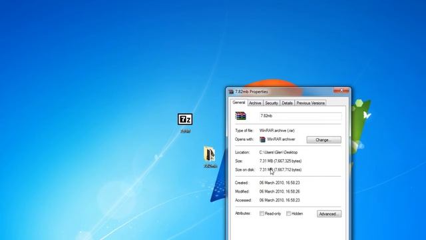This screenshot has height=240, width=426.
Task: Close the 7.82mb Properties dialog
Action: [341, 91]
